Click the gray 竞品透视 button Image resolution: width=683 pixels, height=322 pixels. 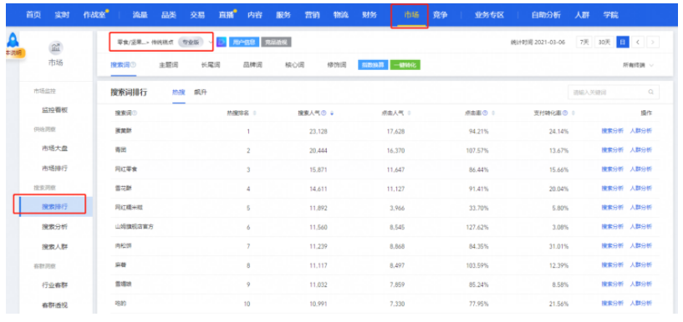tap(276, 43)
